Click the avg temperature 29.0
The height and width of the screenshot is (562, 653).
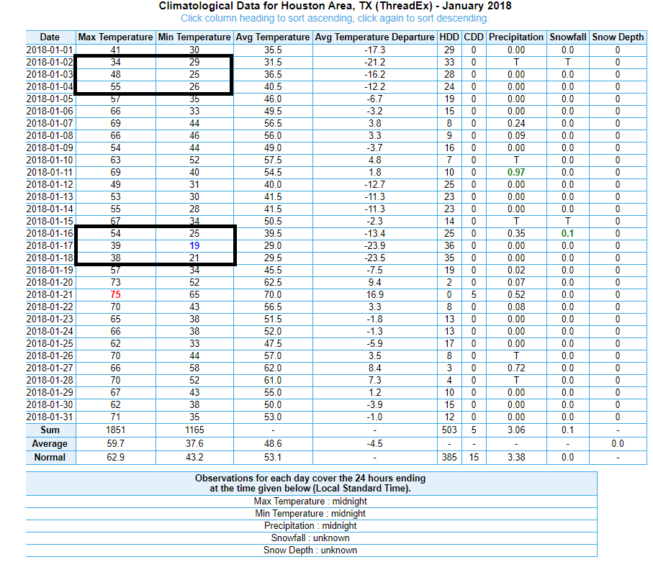(273, 245)
